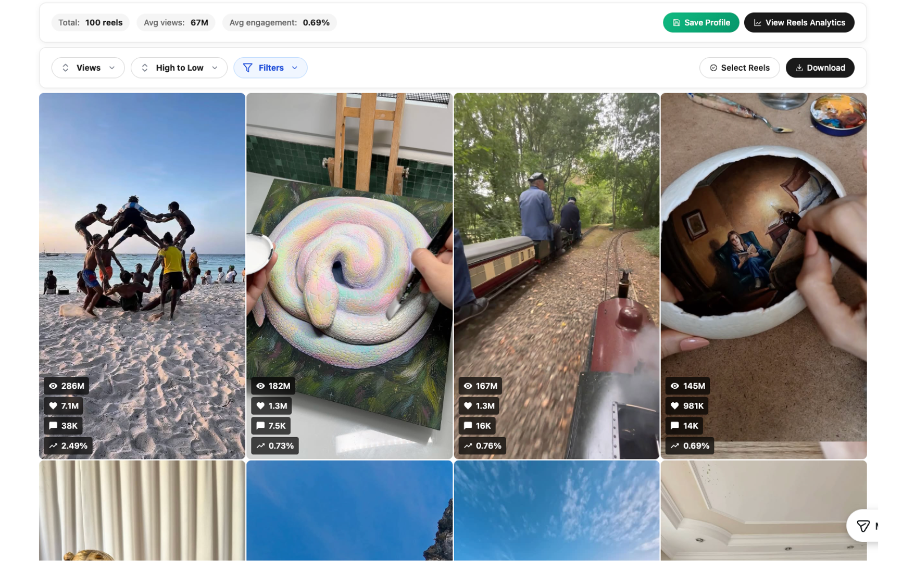This screenshot has height=561, width=898.
Task: Click the comment icon on the 38K badge
Action: tap(53, 426)
